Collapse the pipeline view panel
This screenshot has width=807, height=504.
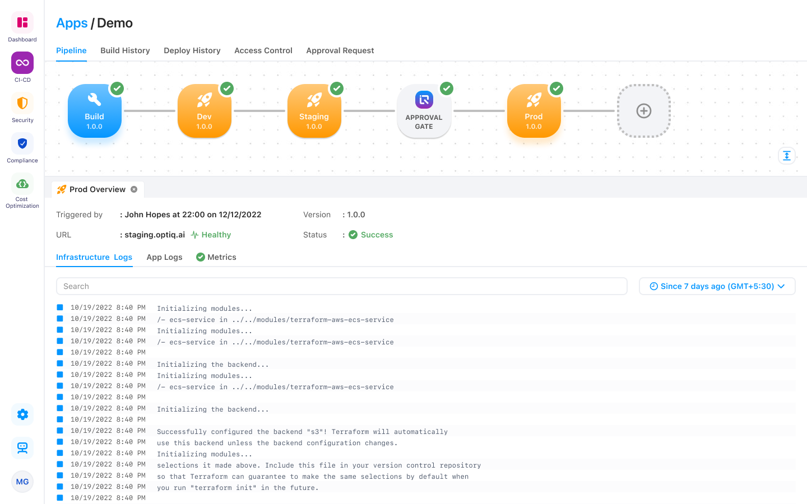787,156
